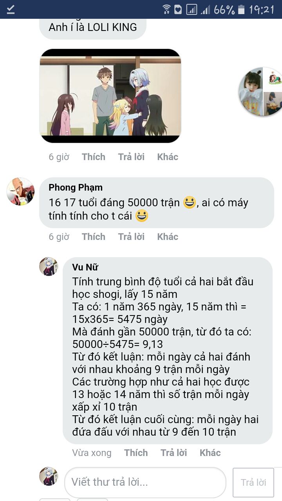
Task: Reply to Phong Phạm's comment via Trả lời
Action: pos(131,237)
